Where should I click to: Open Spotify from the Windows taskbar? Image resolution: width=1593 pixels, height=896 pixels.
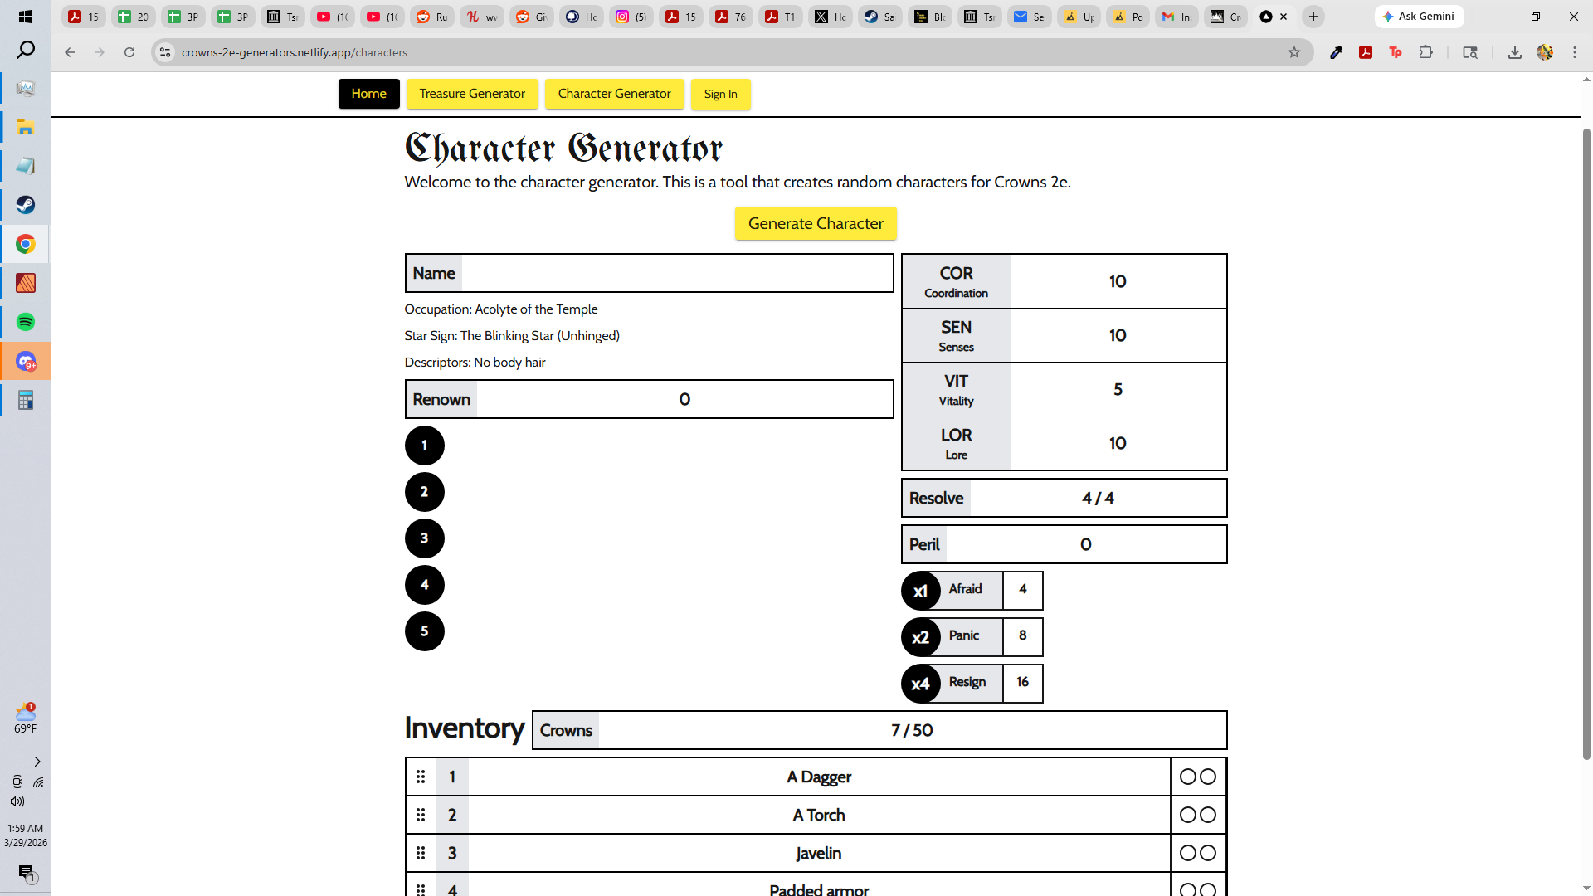tap(26, 322)
